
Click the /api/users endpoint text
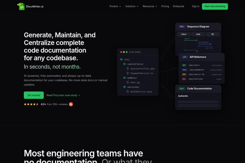pyautogui.click(x=194, y=65)
